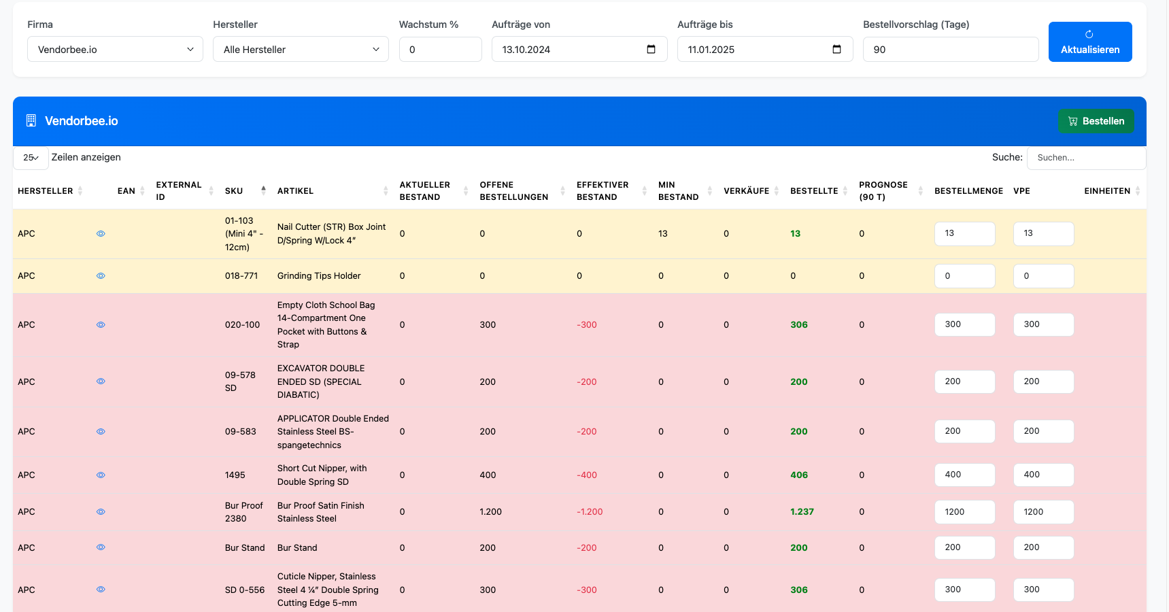Viewport: 1169px width, 612px height.
Task: Click eye icon for SKU 09-578 SD
Action: [101, 381]
